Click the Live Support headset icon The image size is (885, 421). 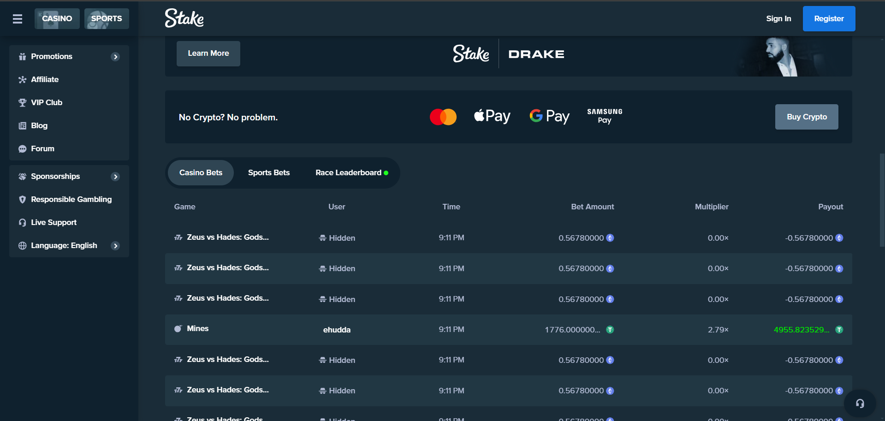[x=22, y=223]
